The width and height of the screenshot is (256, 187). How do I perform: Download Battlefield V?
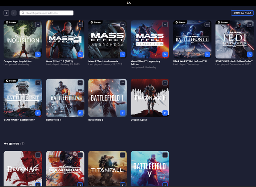pyautogui.click(x=165, y=184)
